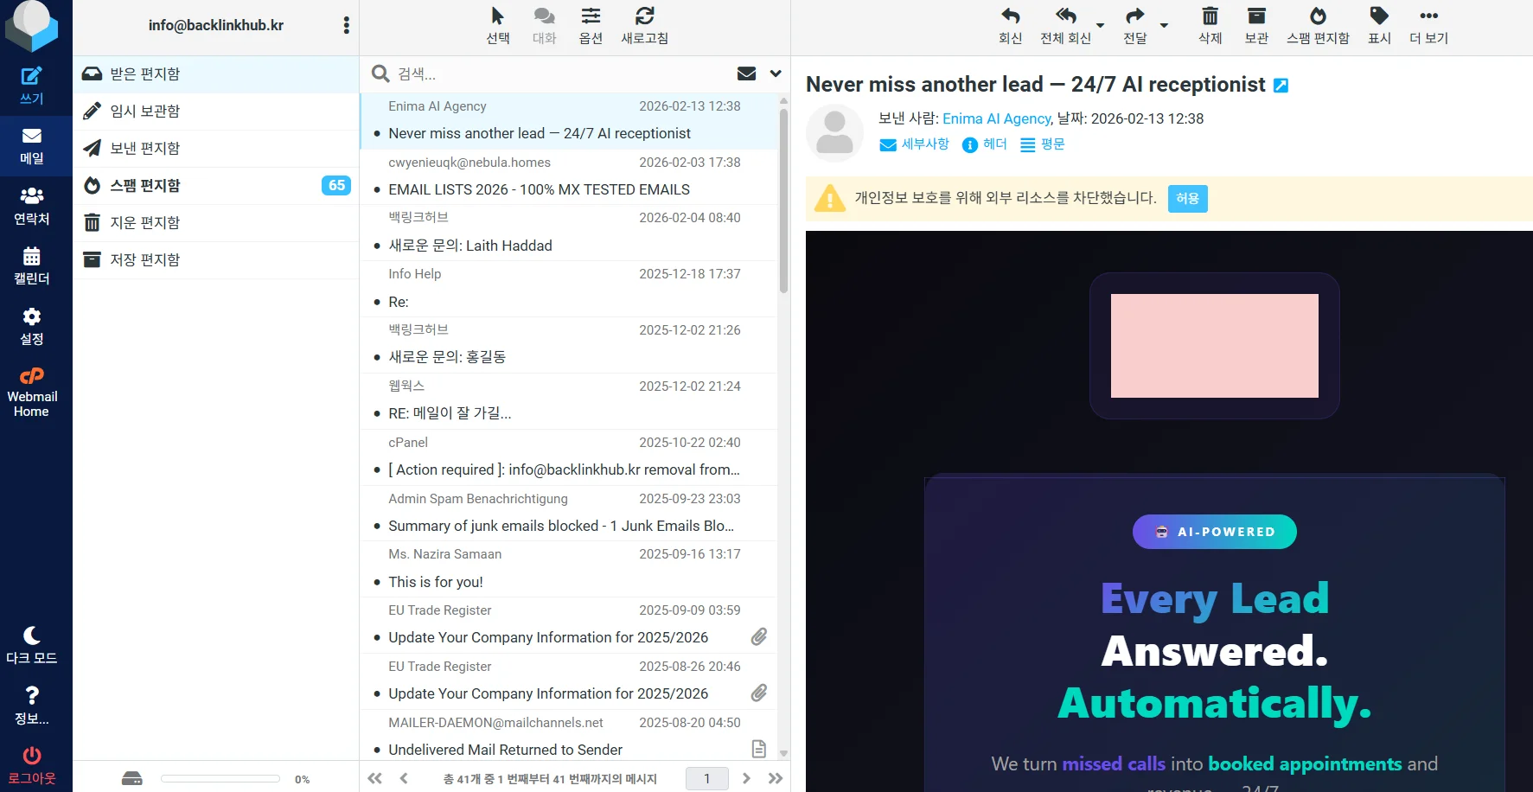
Task: Expand search options chevron
Action: point(776,74)
